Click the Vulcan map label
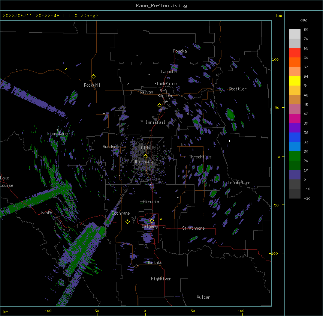This screenshot has height=316, width=323. pyautogui.click(x=203, y=297)
